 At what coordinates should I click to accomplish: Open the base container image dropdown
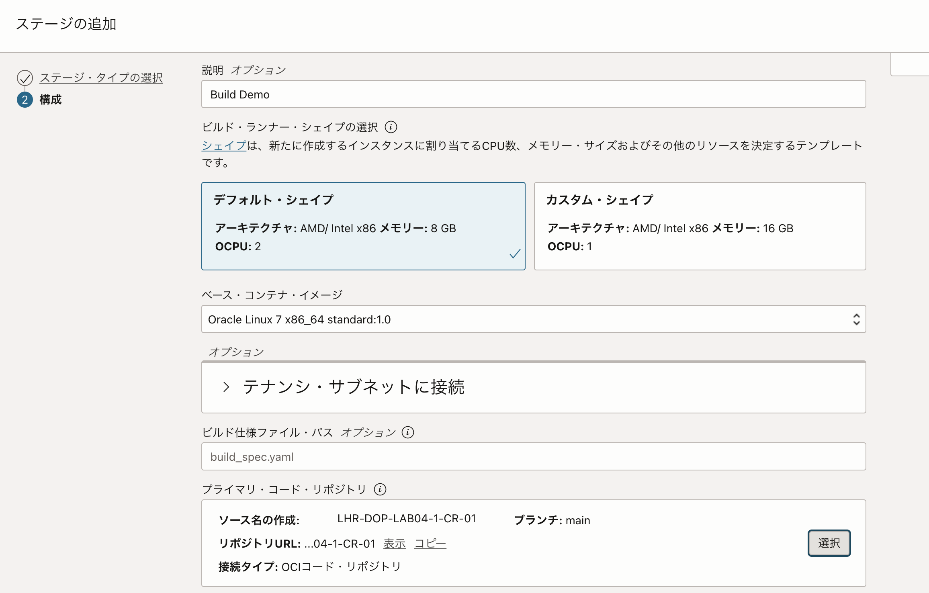534,319
